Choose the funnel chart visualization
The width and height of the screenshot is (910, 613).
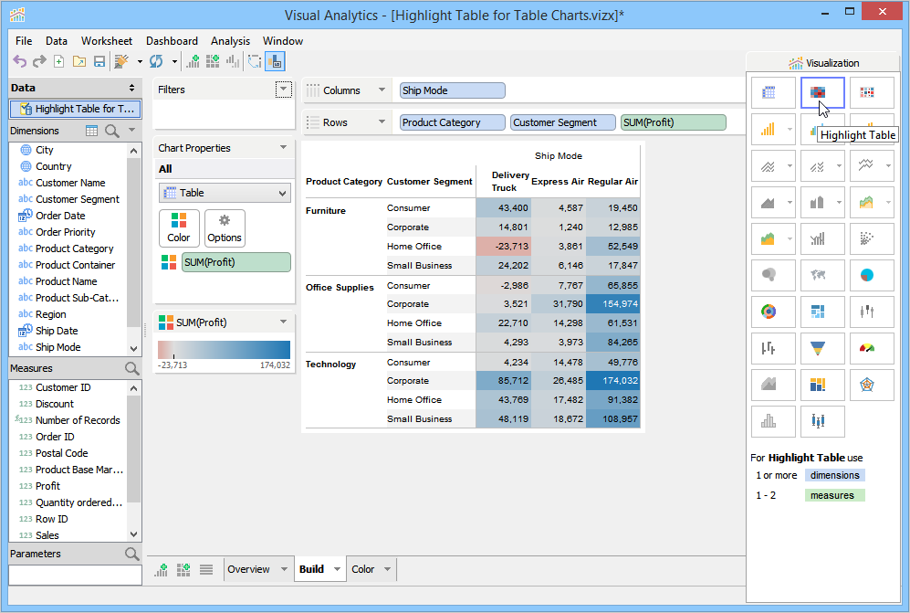822,349
